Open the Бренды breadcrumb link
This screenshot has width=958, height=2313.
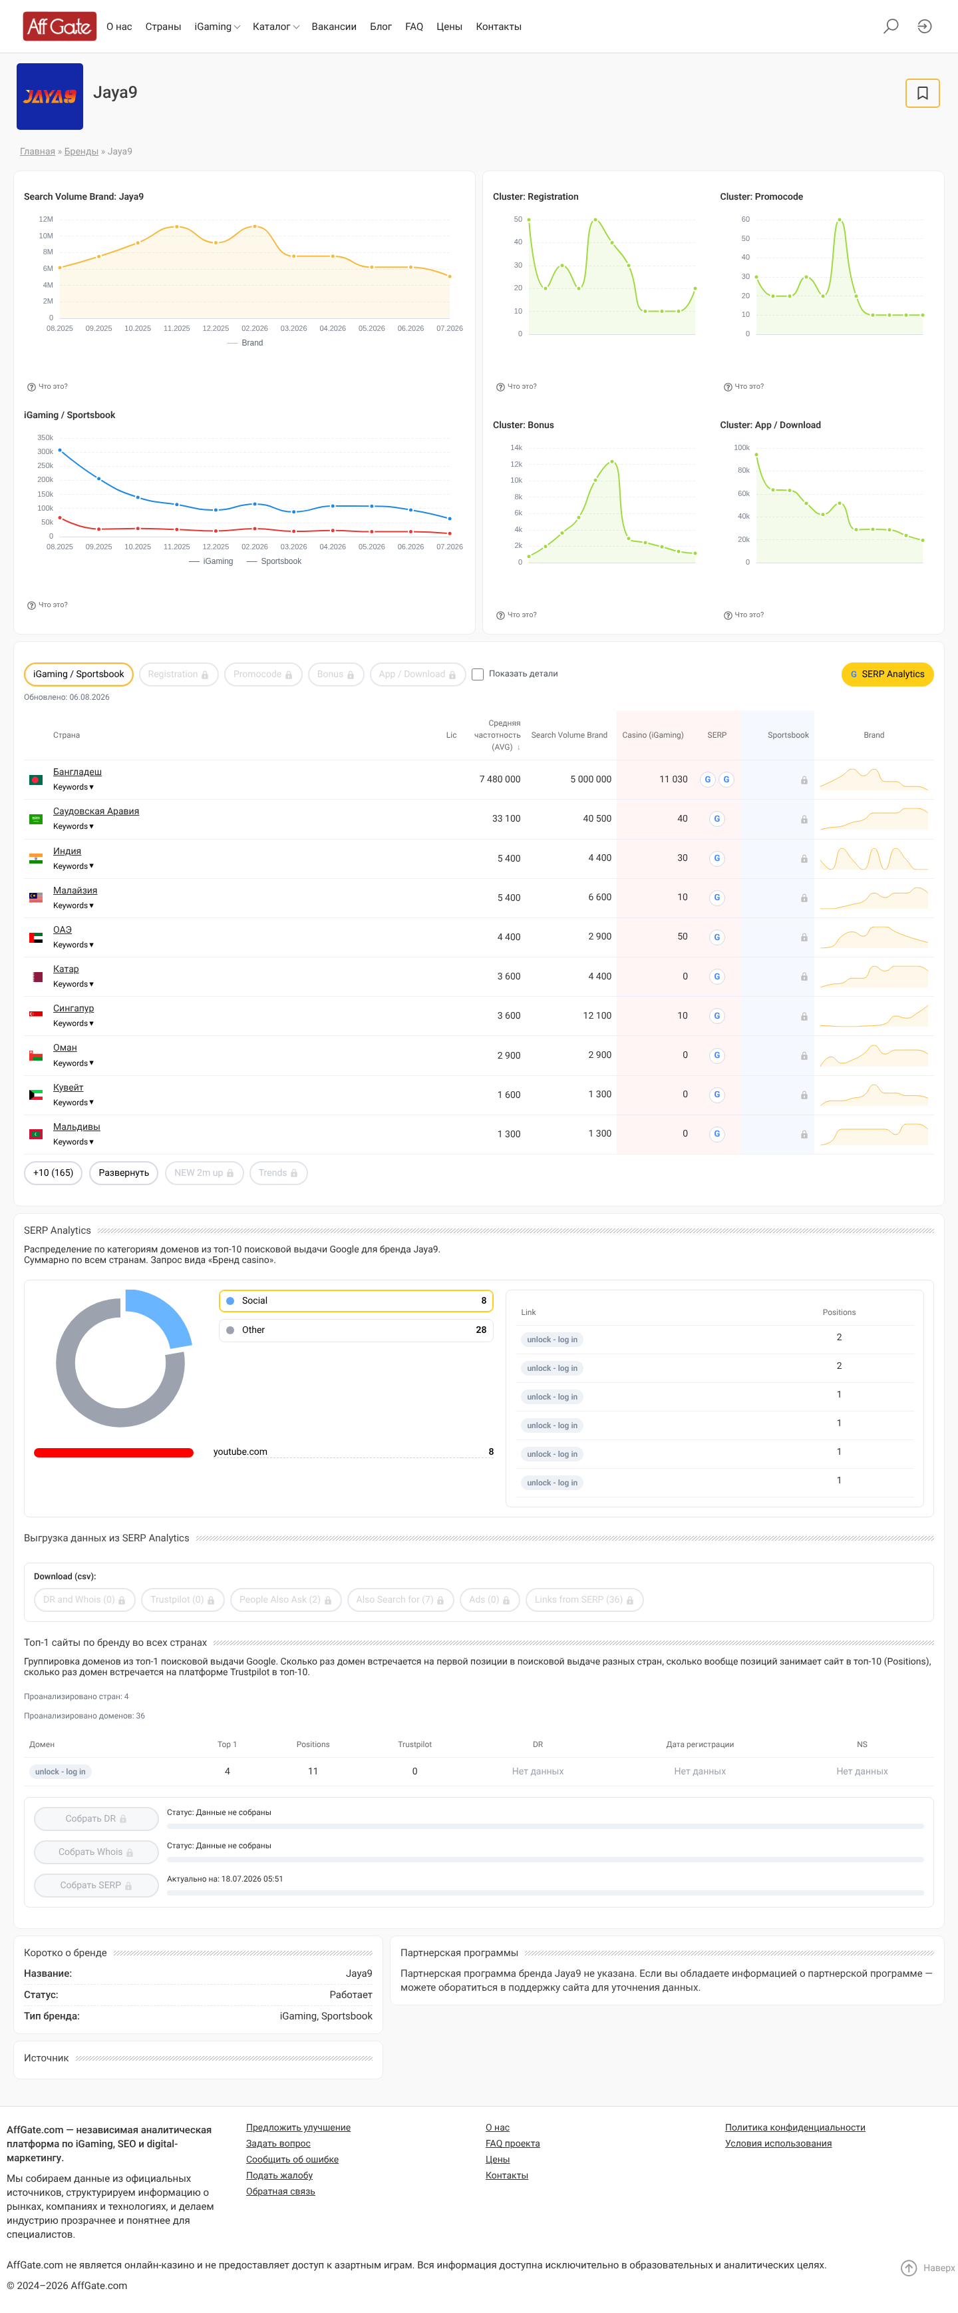[82, 152]
